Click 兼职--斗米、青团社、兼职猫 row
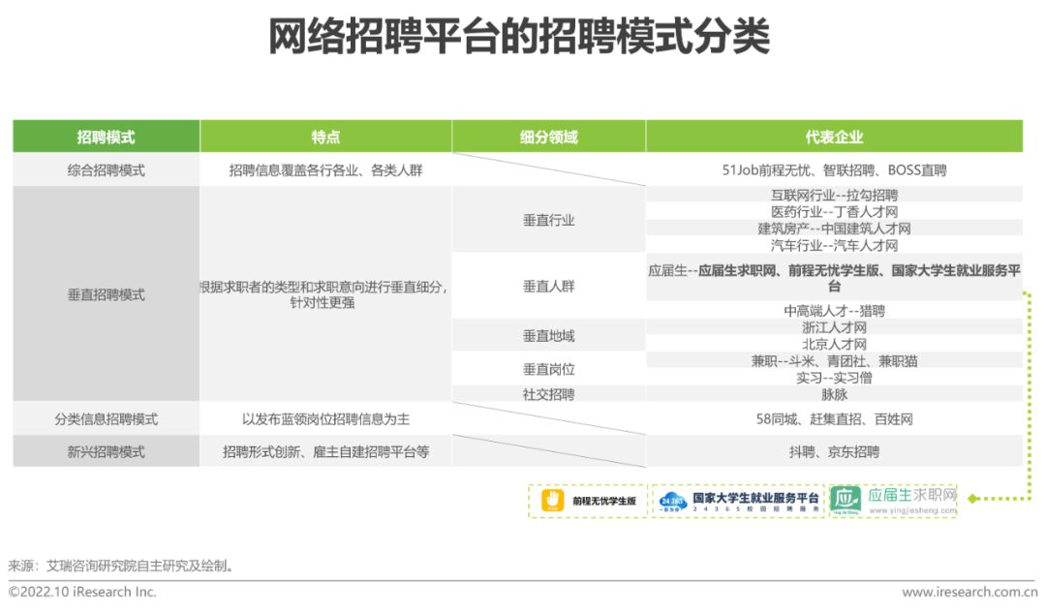Image resolution: width=1046 pixels, height=614 pixels. [x=834, y=361]
